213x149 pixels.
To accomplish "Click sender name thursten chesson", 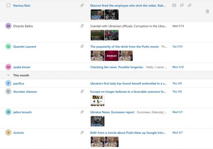I will point(25,92).
